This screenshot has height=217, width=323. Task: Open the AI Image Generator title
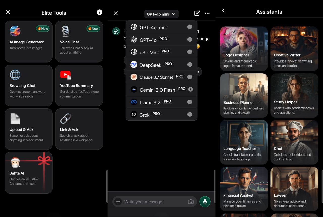26,42
